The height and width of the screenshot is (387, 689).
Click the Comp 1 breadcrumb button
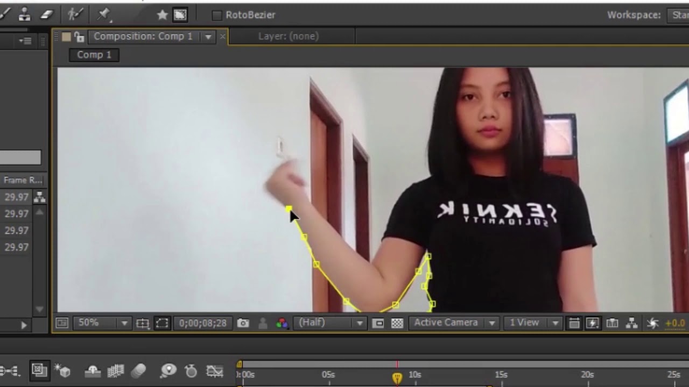[x=94, y=55]
